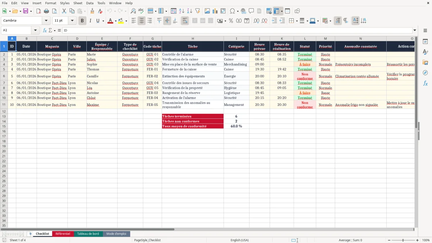Screen dimensions: 432x243
Task: Select row 6 header
Action: pyautogui.click(x=4, y=76)
